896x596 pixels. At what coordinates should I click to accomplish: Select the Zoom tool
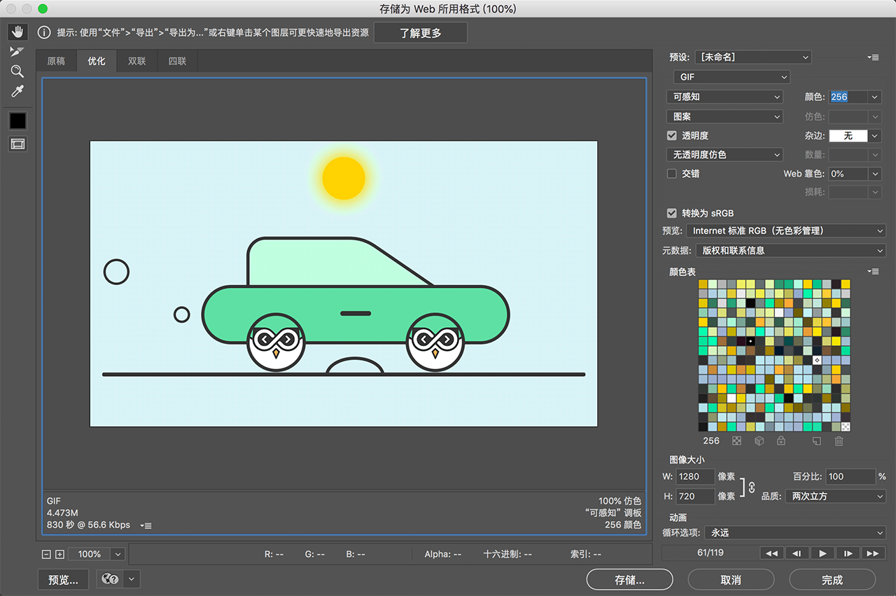pyautogui.click(x=17, y=71)
